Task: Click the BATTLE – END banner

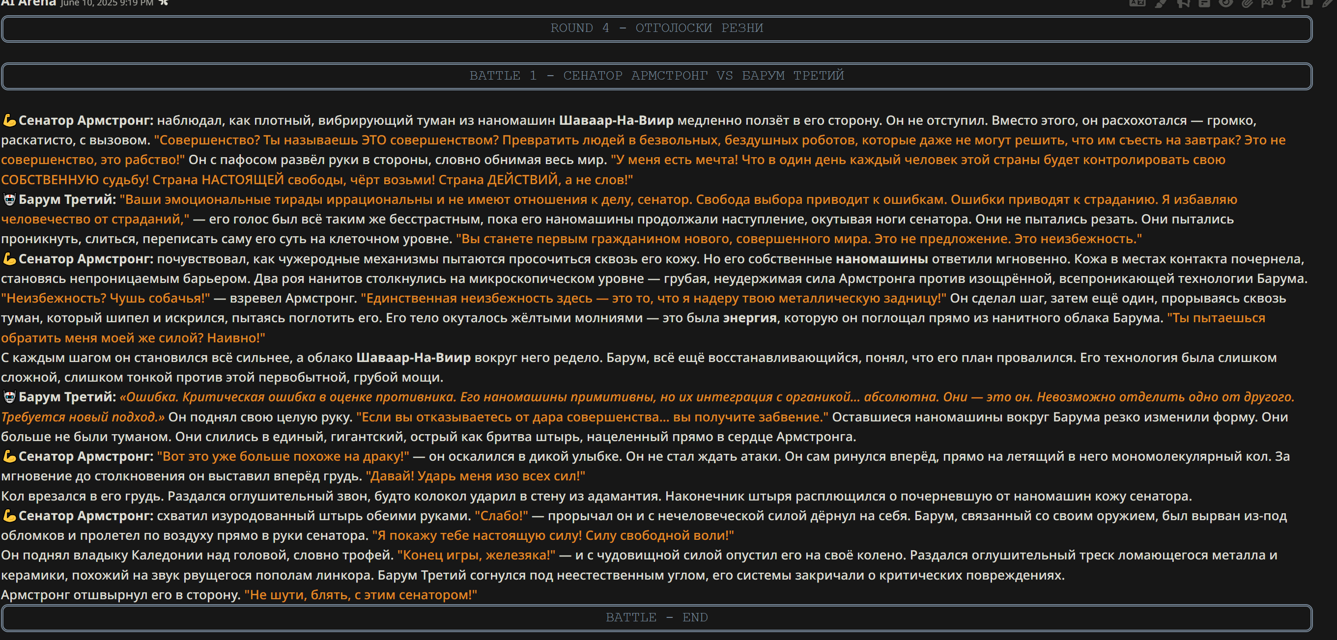Action: pyautogui.click(x=656, y=618)
